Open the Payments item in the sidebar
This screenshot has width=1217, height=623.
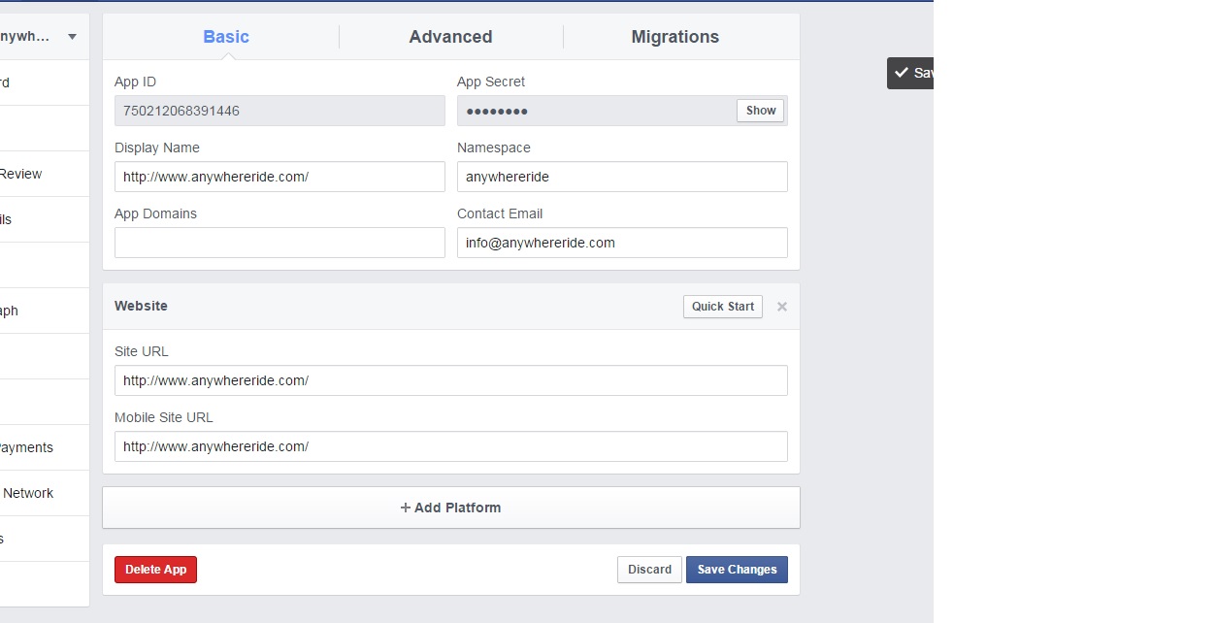27,447
